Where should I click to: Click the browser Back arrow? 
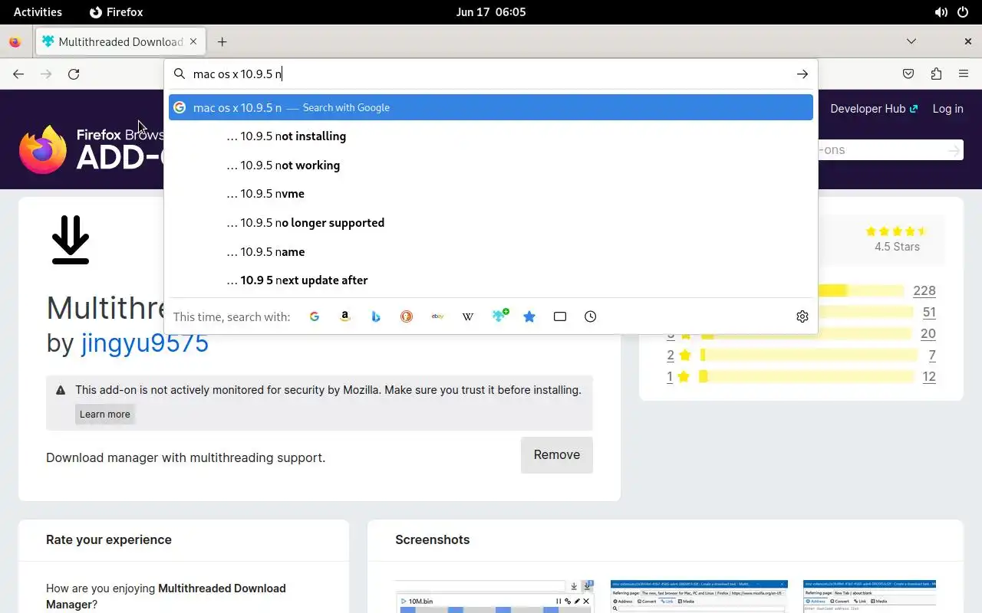[x=18, y=74]
